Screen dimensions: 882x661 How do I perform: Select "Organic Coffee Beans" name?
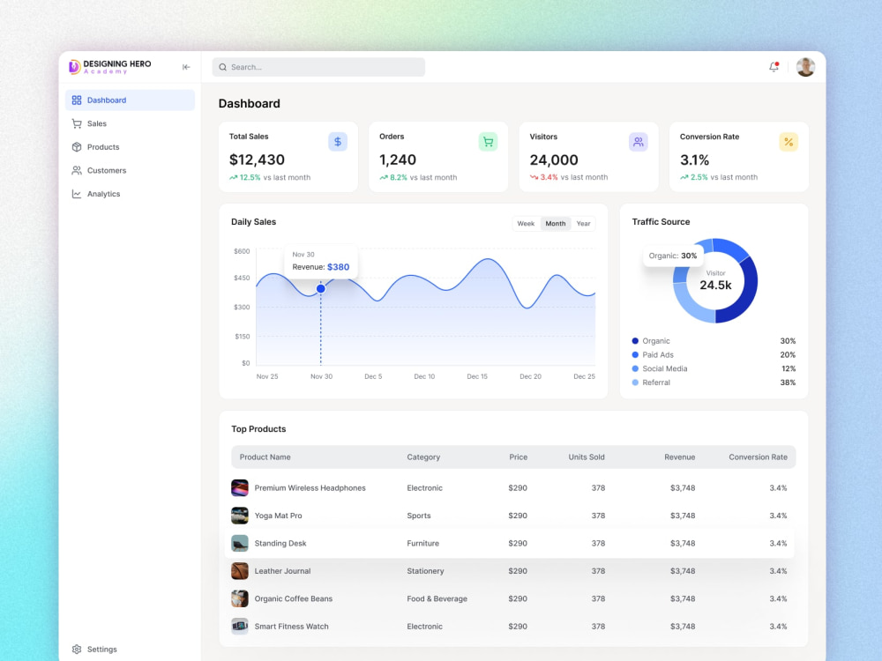(293, 598)
